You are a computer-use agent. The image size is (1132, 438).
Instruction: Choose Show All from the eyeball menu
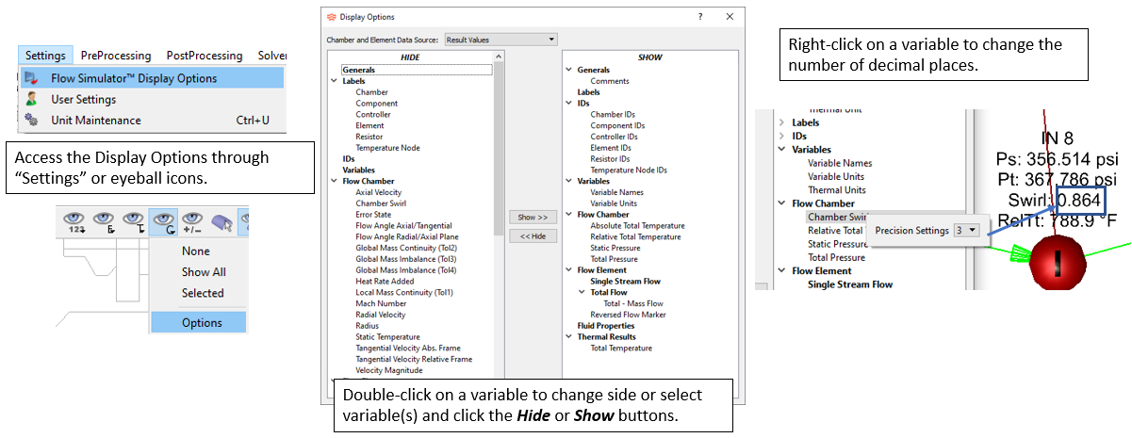click(204, 272)
